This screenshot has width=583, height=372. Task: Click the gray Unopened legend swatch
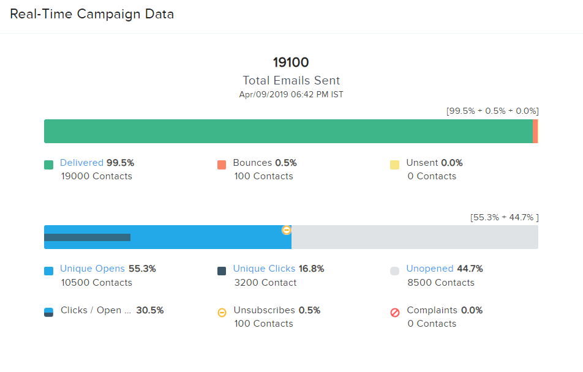(x=395, y=270)
